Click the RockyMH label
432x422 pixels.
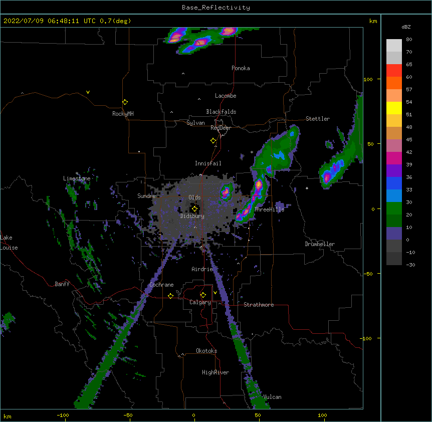[x=123, y=114]
